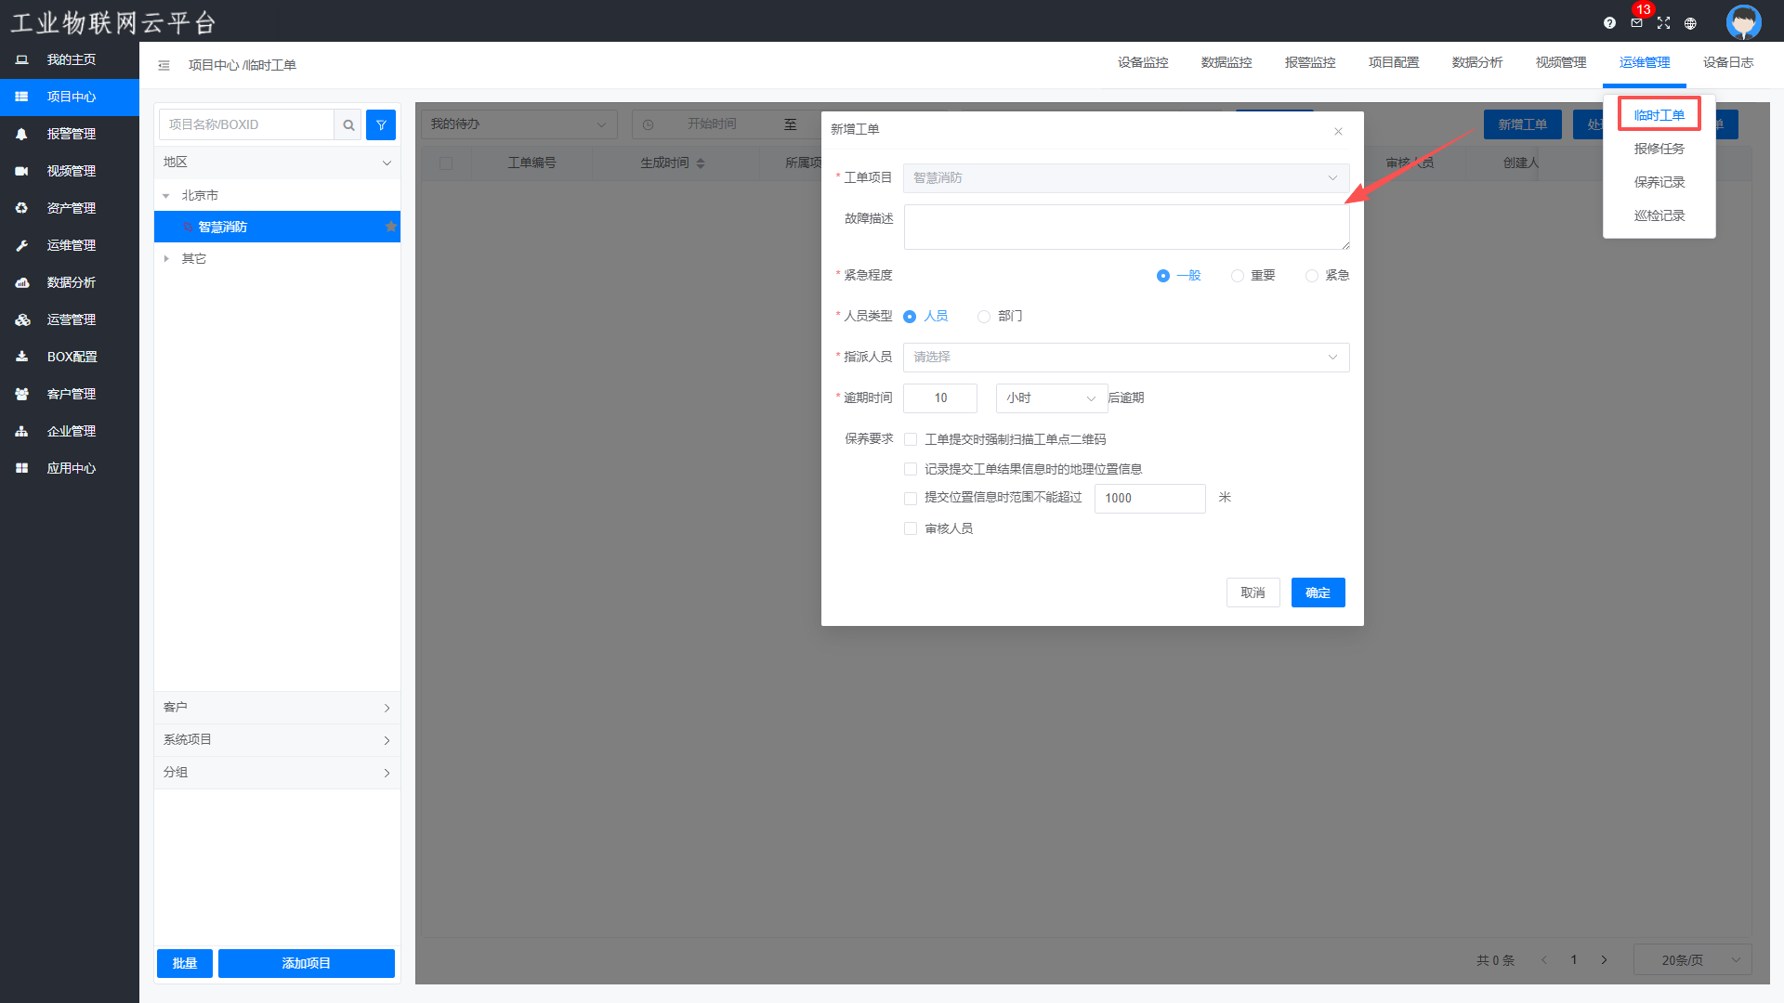
Task: Click the help question mark icon
Action: click(1609, 23)
